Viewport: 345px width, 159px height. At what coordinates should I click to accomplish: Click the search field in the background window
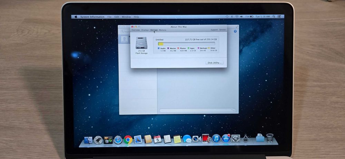coord(126,32)
